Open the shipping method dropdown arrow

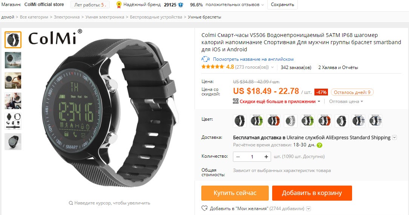point(394,138)
